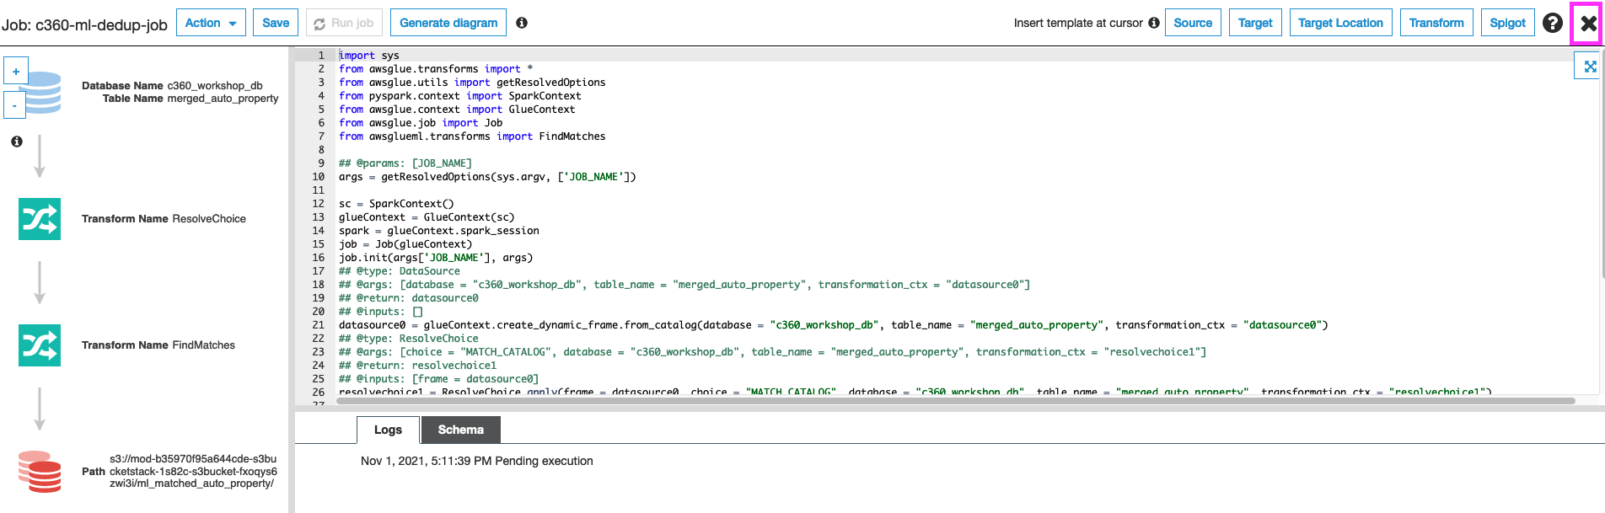Expand the code editor to fullscreen
This screenshot has height=513, width=1605.
coord(1589,66)
